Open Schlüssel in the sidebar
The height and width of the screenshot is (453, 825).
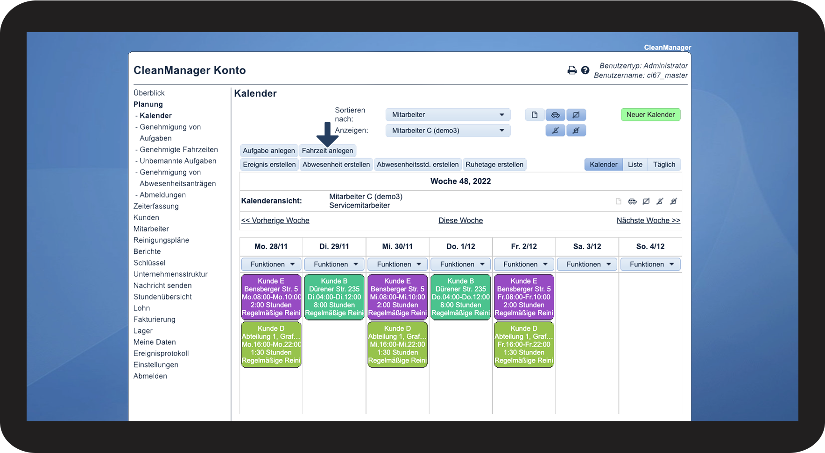pos(149,263)
